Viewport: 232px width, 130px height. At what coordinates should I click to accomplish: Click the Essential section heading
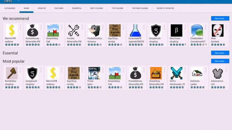tap(10, 53)
